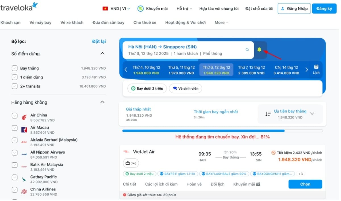The image size is (341, 201).
Task: Open the VND | VI currency dropdown
Action: coord(116,9)
